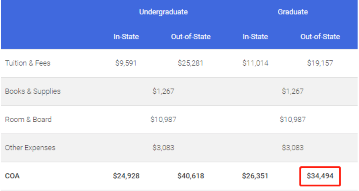Select the COA row label
359x191 pixels.
12,176
